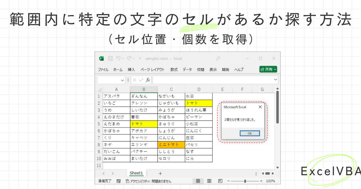The image size is (361, 189).
Task: Click the vertical scrollbar thumb
Action: pos(277,107)
